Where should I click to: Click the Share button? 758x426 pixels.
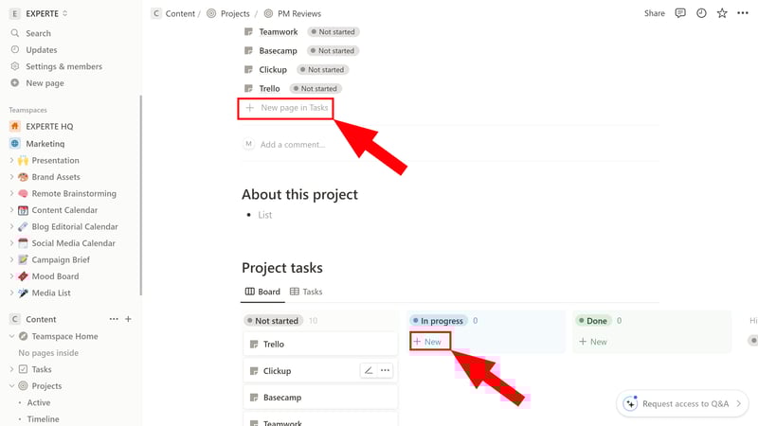(654, 13)
